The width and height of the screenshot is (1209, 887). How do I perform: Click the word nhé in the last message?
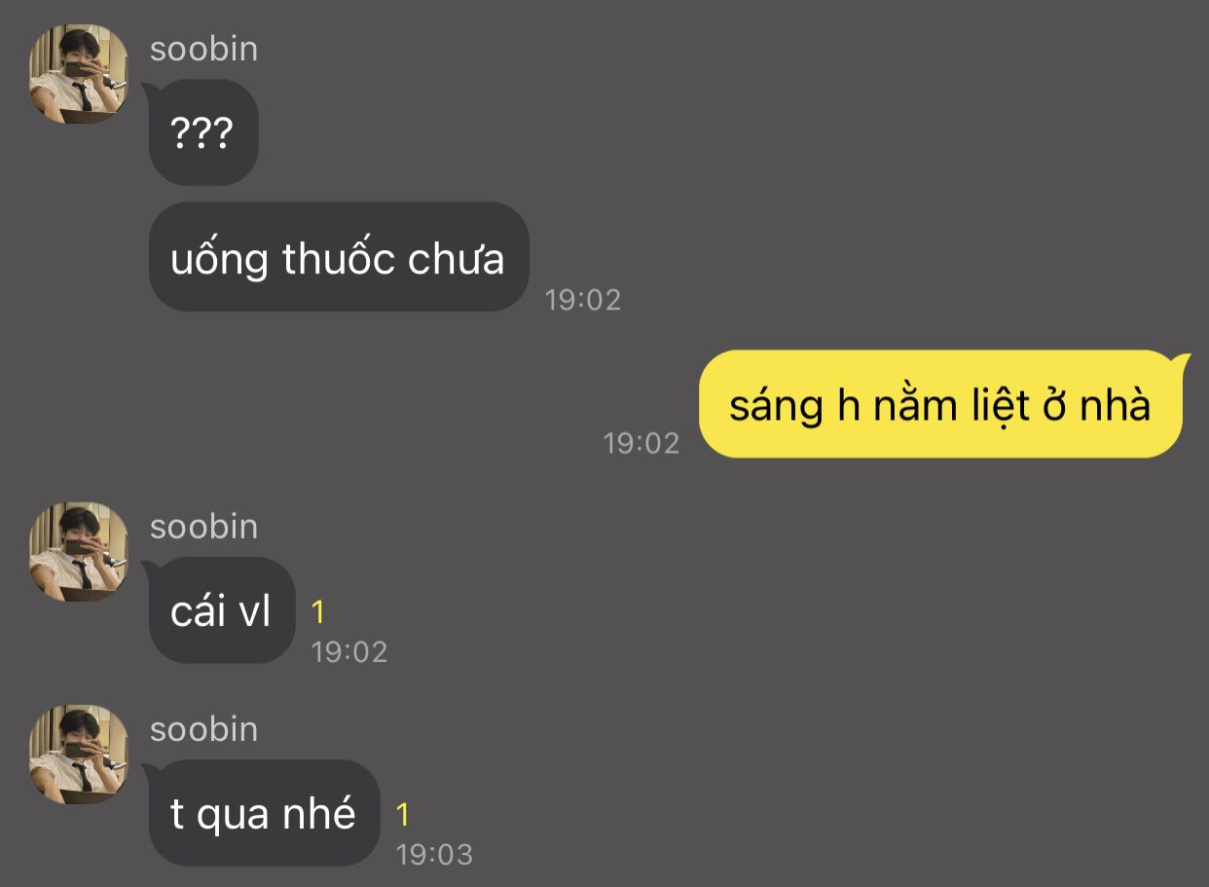pyautogui.click(x=319, y=813)
